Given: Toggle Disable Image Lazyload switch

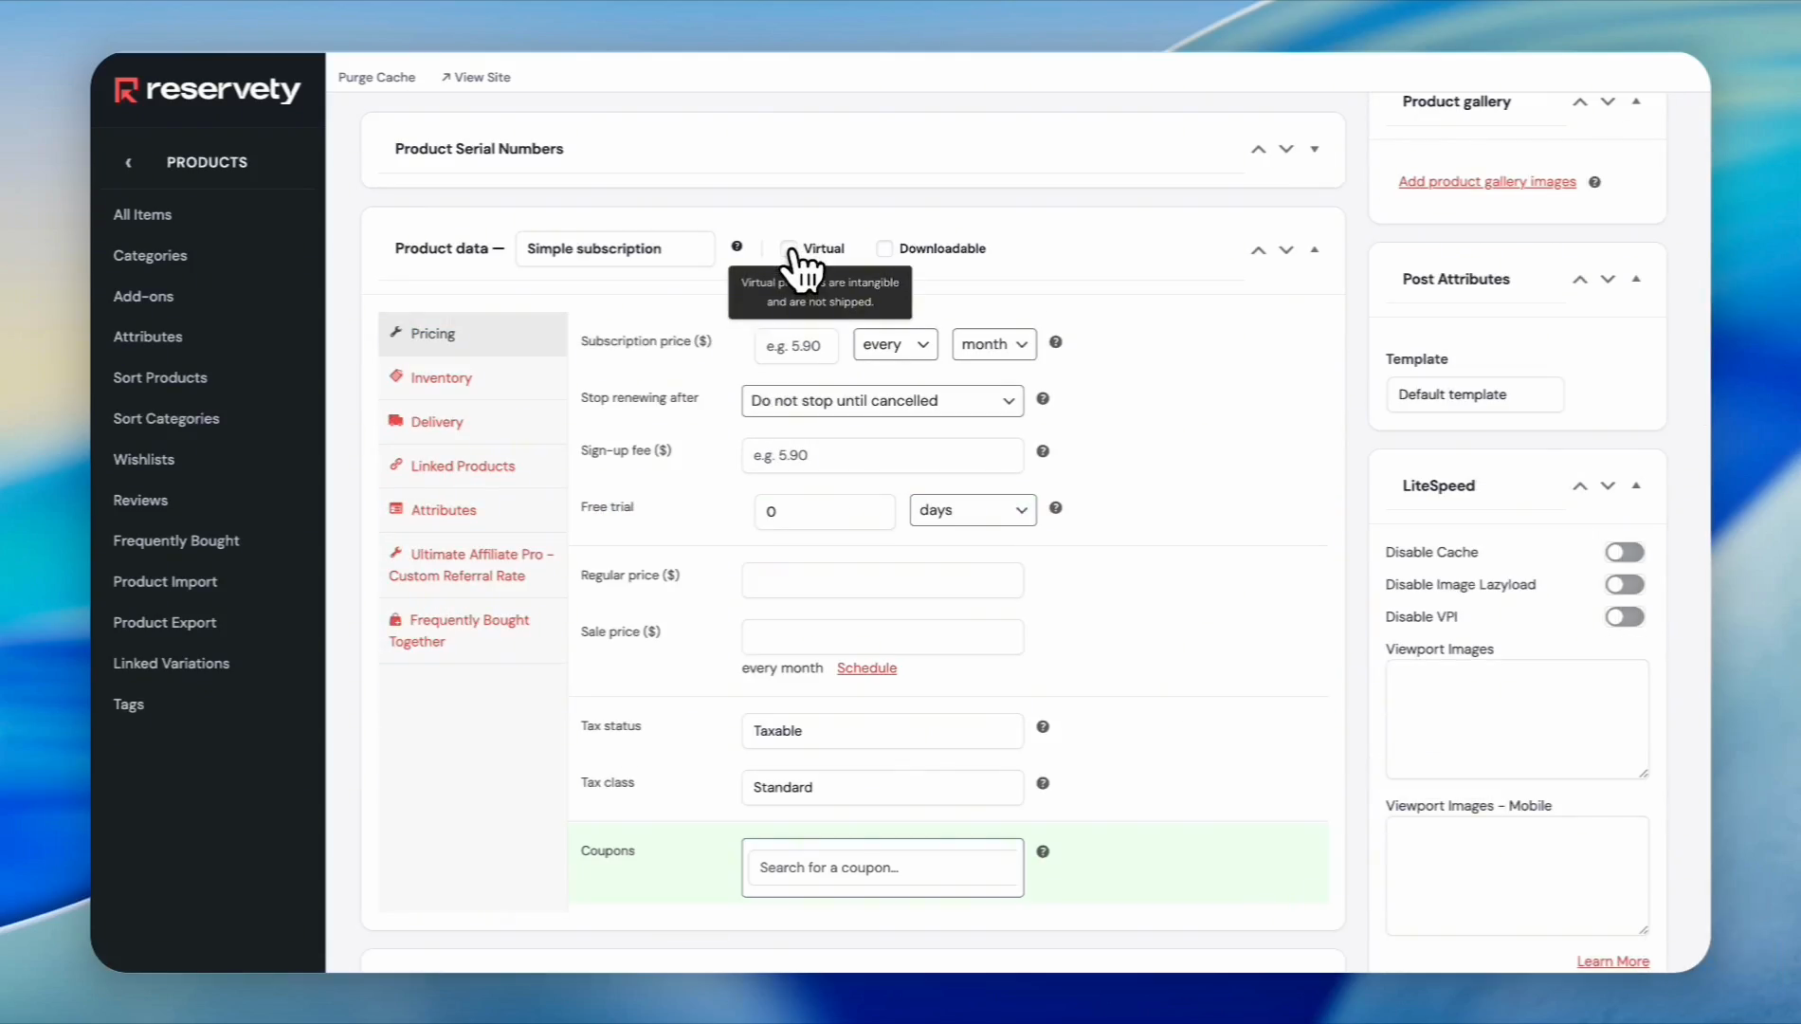Looking at the screenshot, I should [1624, 584].
